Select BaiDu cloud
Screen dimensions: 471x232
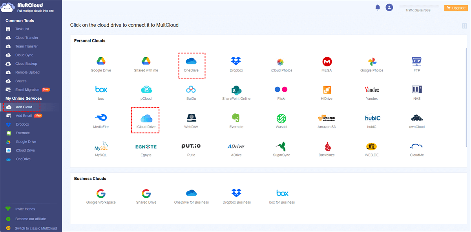pos(191,93)
